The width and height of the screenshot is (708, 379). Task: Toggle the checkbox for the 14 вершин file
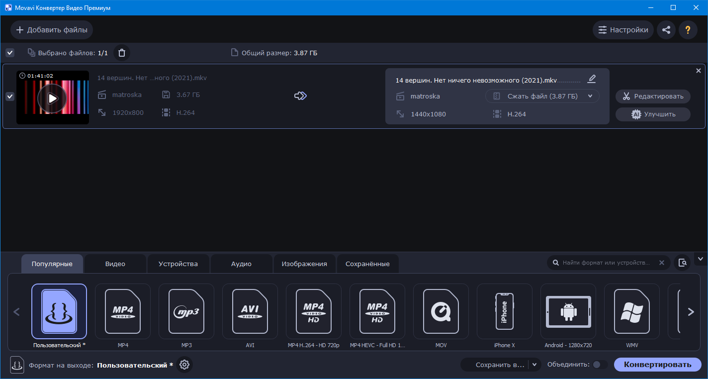[x=10, y=96]
